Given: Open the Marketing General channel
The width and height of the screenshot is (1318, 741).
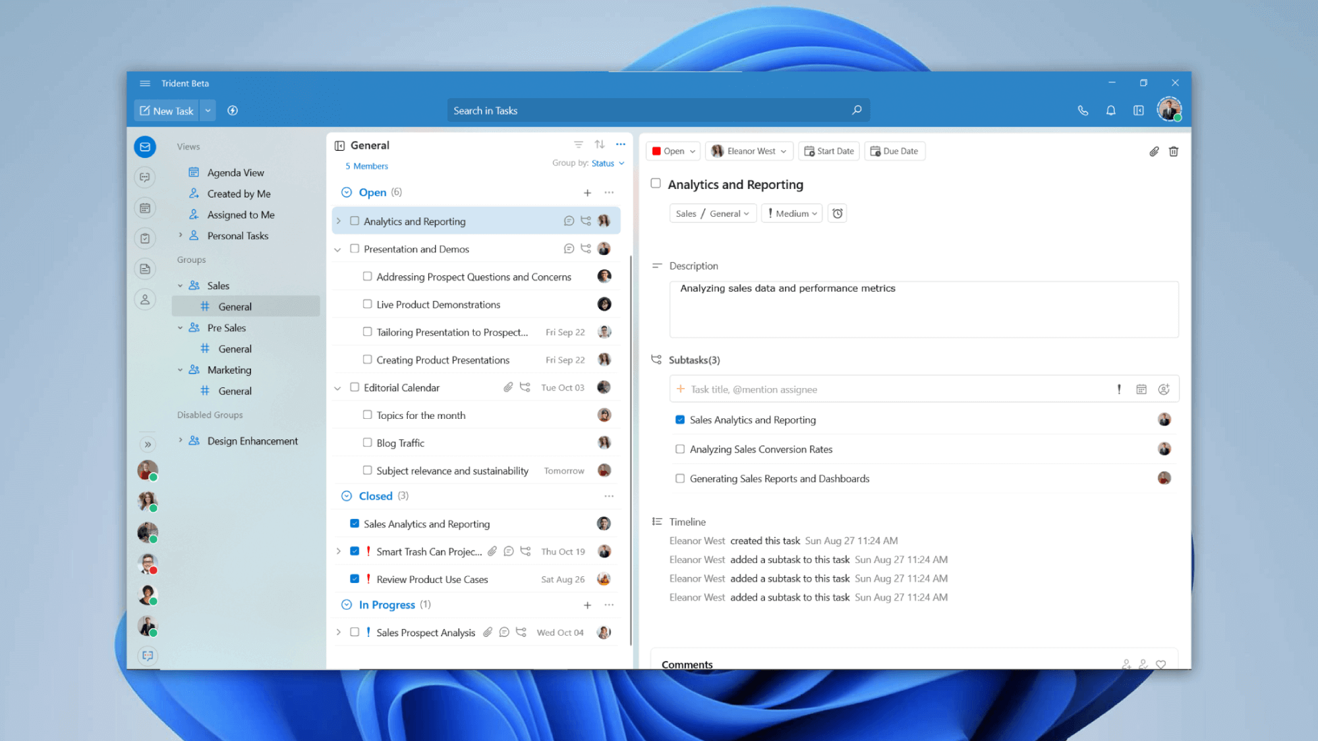Looking at the screenshot, I should (x=235, y=390).
